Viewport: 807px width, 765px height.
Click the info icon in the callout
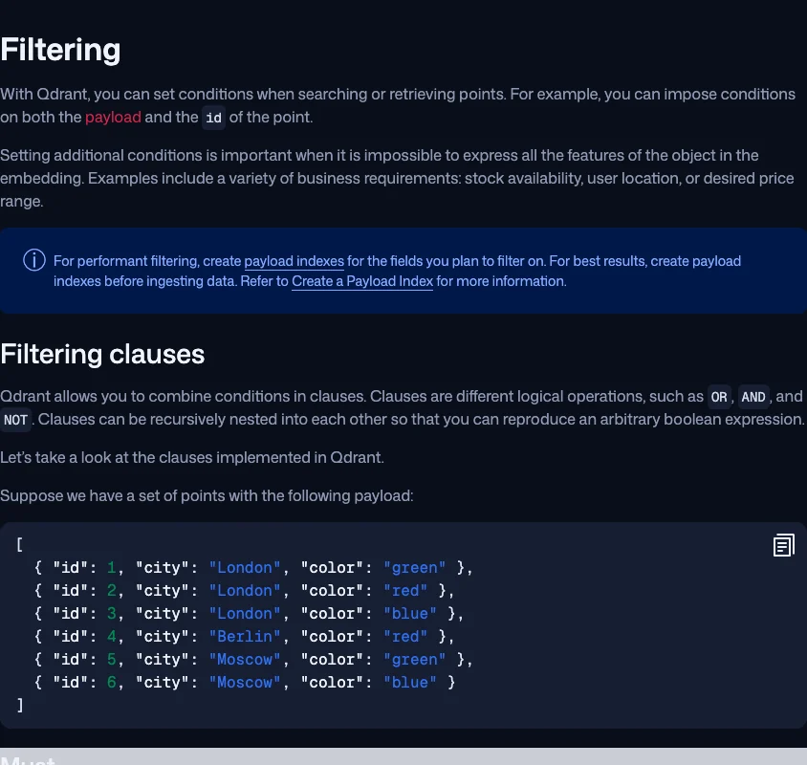pyautogui.click(x=34, y=260)
